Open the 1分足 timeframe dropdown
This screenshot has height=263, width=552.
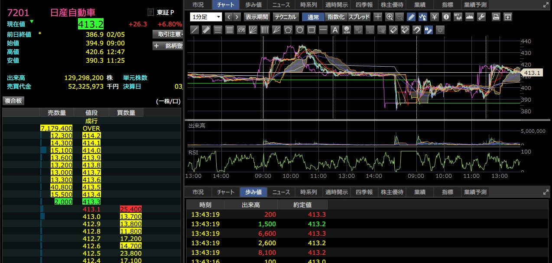tap(206, 17)
